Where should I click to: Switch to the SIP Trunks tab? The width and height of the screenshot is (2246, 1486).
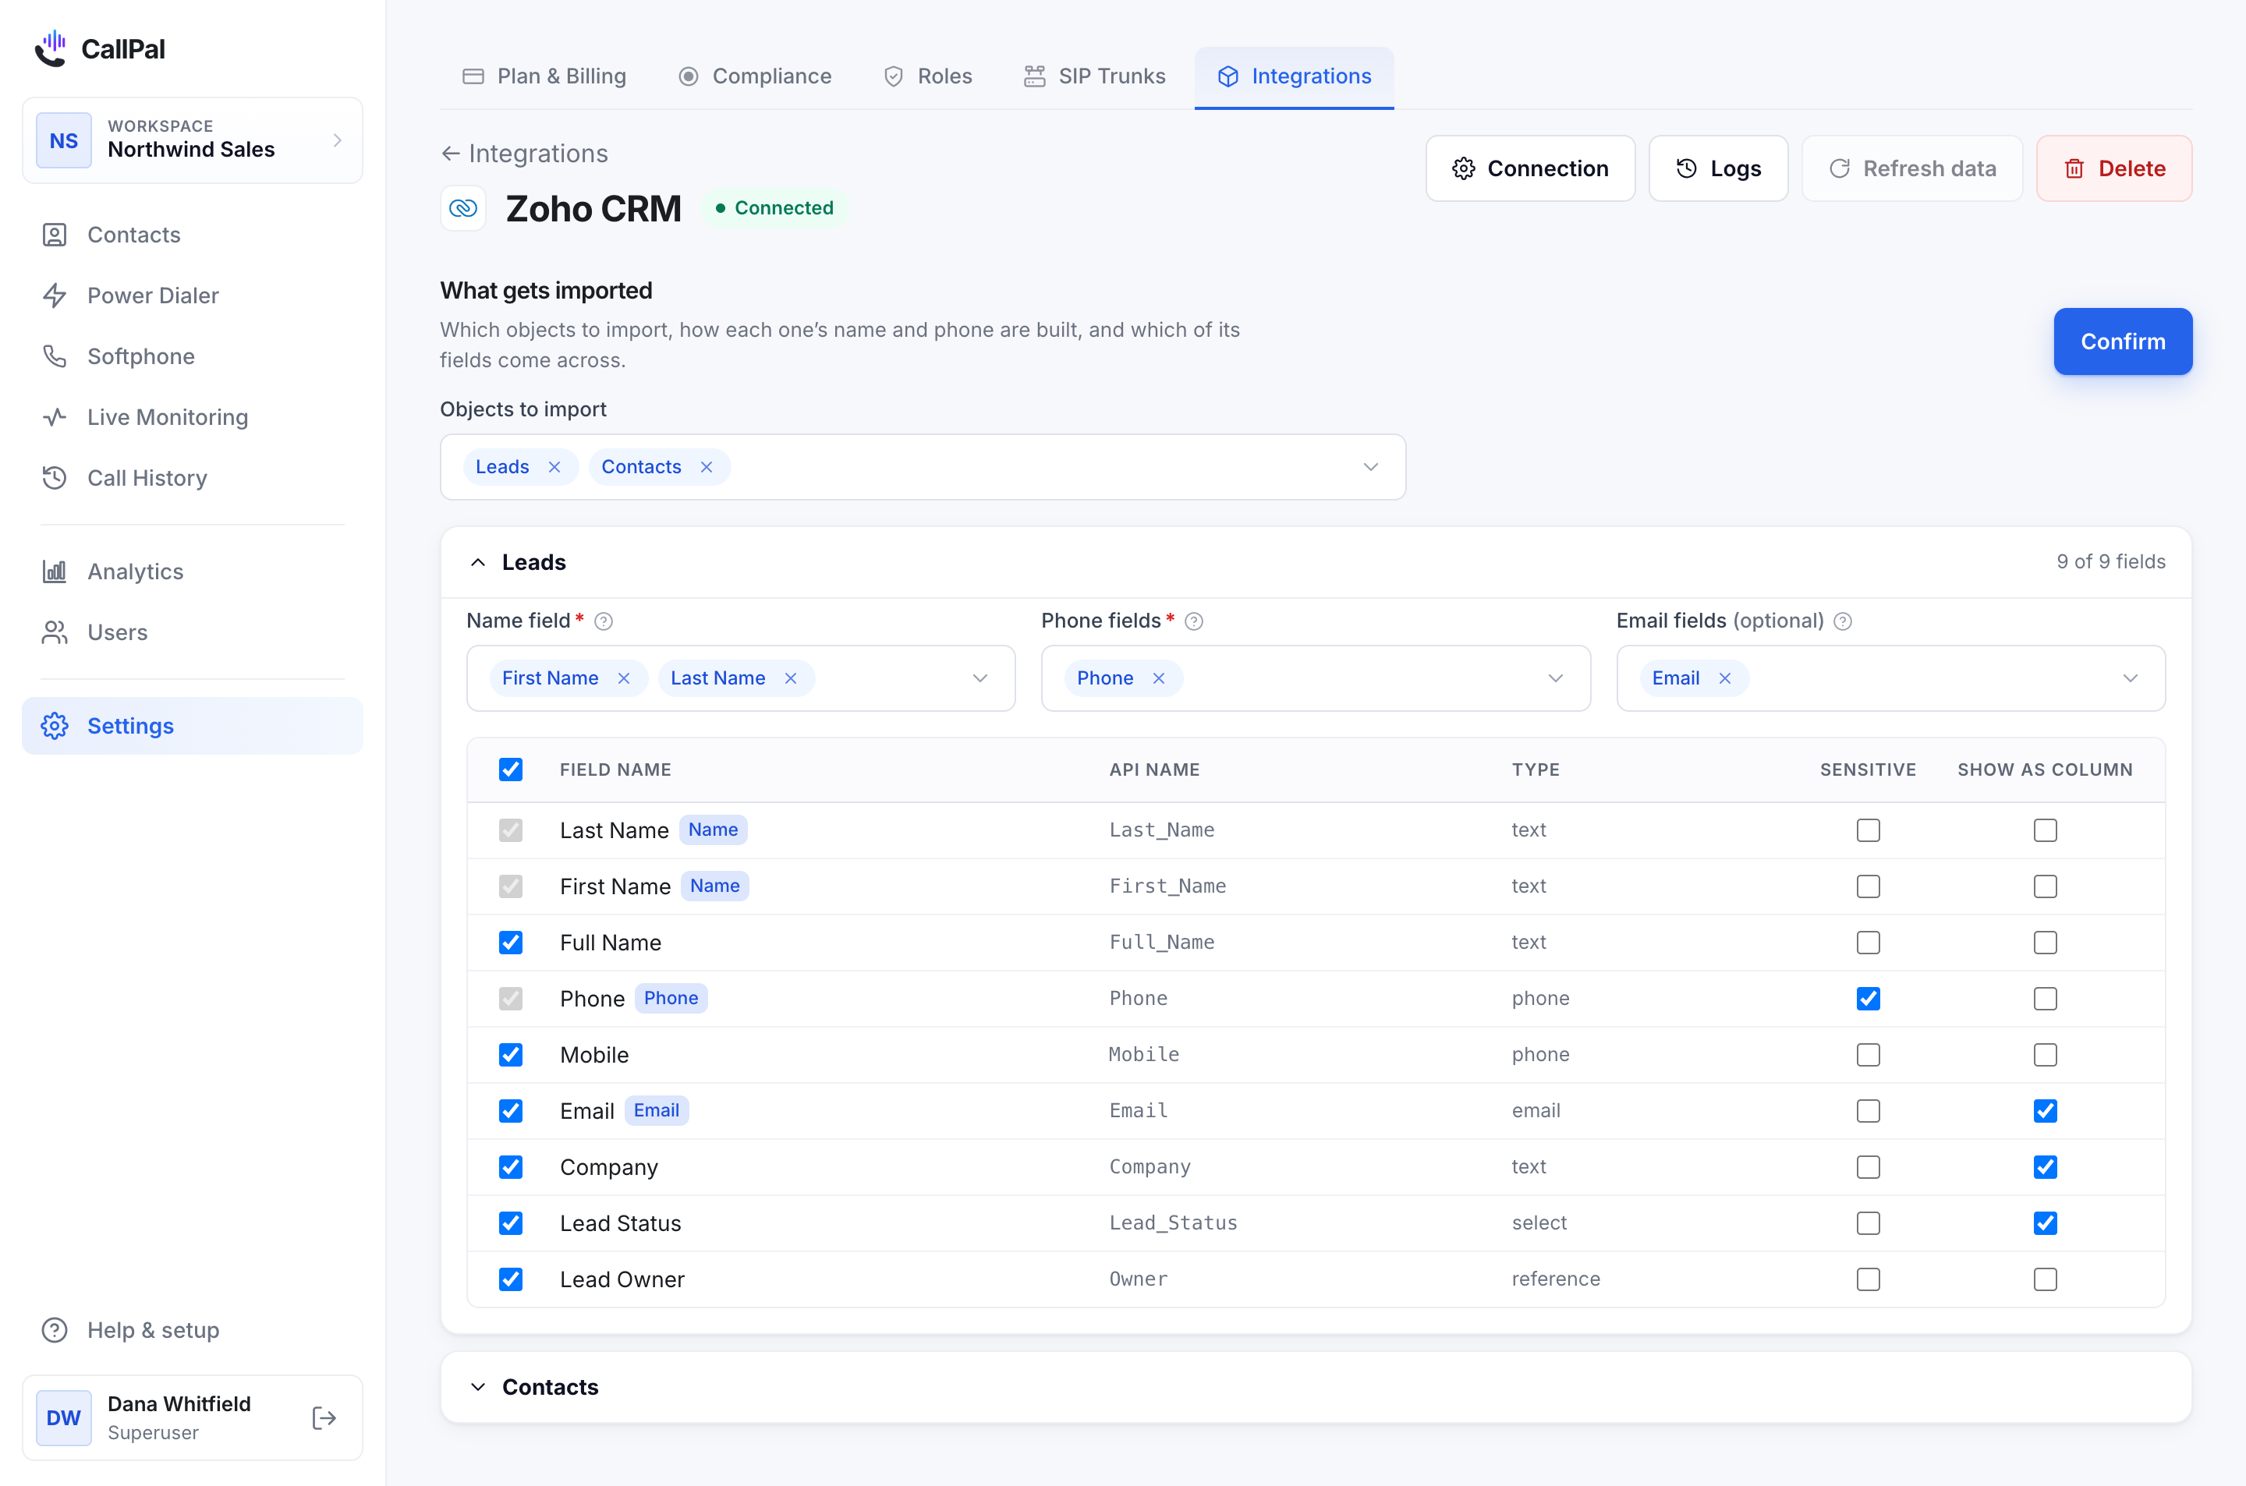coord(1095,76)
